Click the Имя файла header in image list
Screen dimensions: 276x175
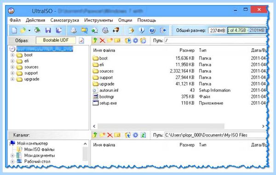coord(104,51)
